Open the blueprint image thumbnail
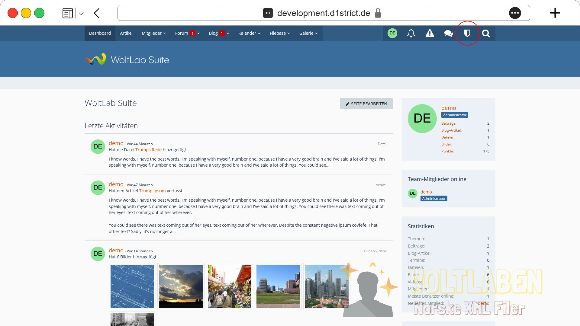 point(132,286)
